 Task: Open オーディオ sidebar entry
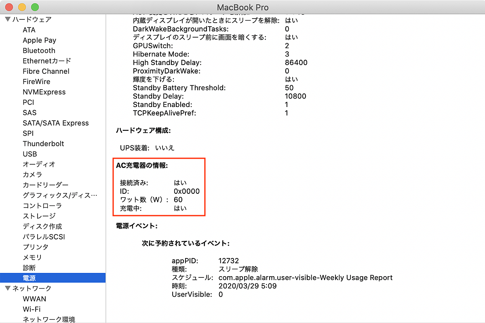pyautogui.click(x=39, y=164)
